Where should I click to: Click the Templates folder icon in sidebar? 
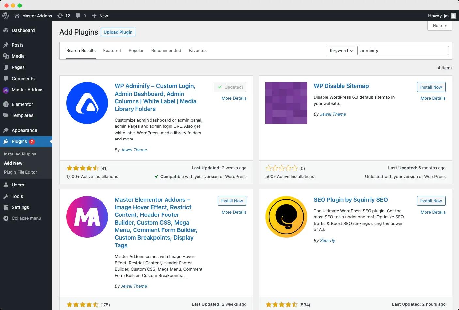pos(6,115)
